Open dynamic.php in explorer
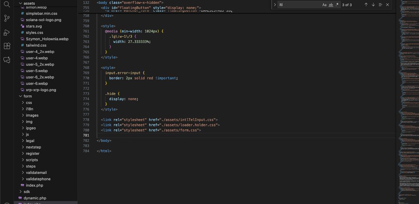Image resolution: width=419 pixels, height=204 pixels. click(x=35, y=198)
